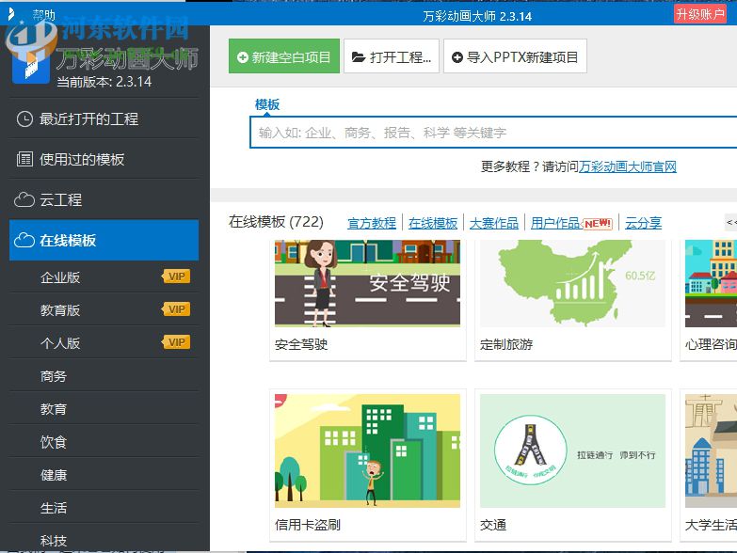Create a new blank project
This screenshot has width=737, height=553.
pyautogui.click(x=284, y=56)
